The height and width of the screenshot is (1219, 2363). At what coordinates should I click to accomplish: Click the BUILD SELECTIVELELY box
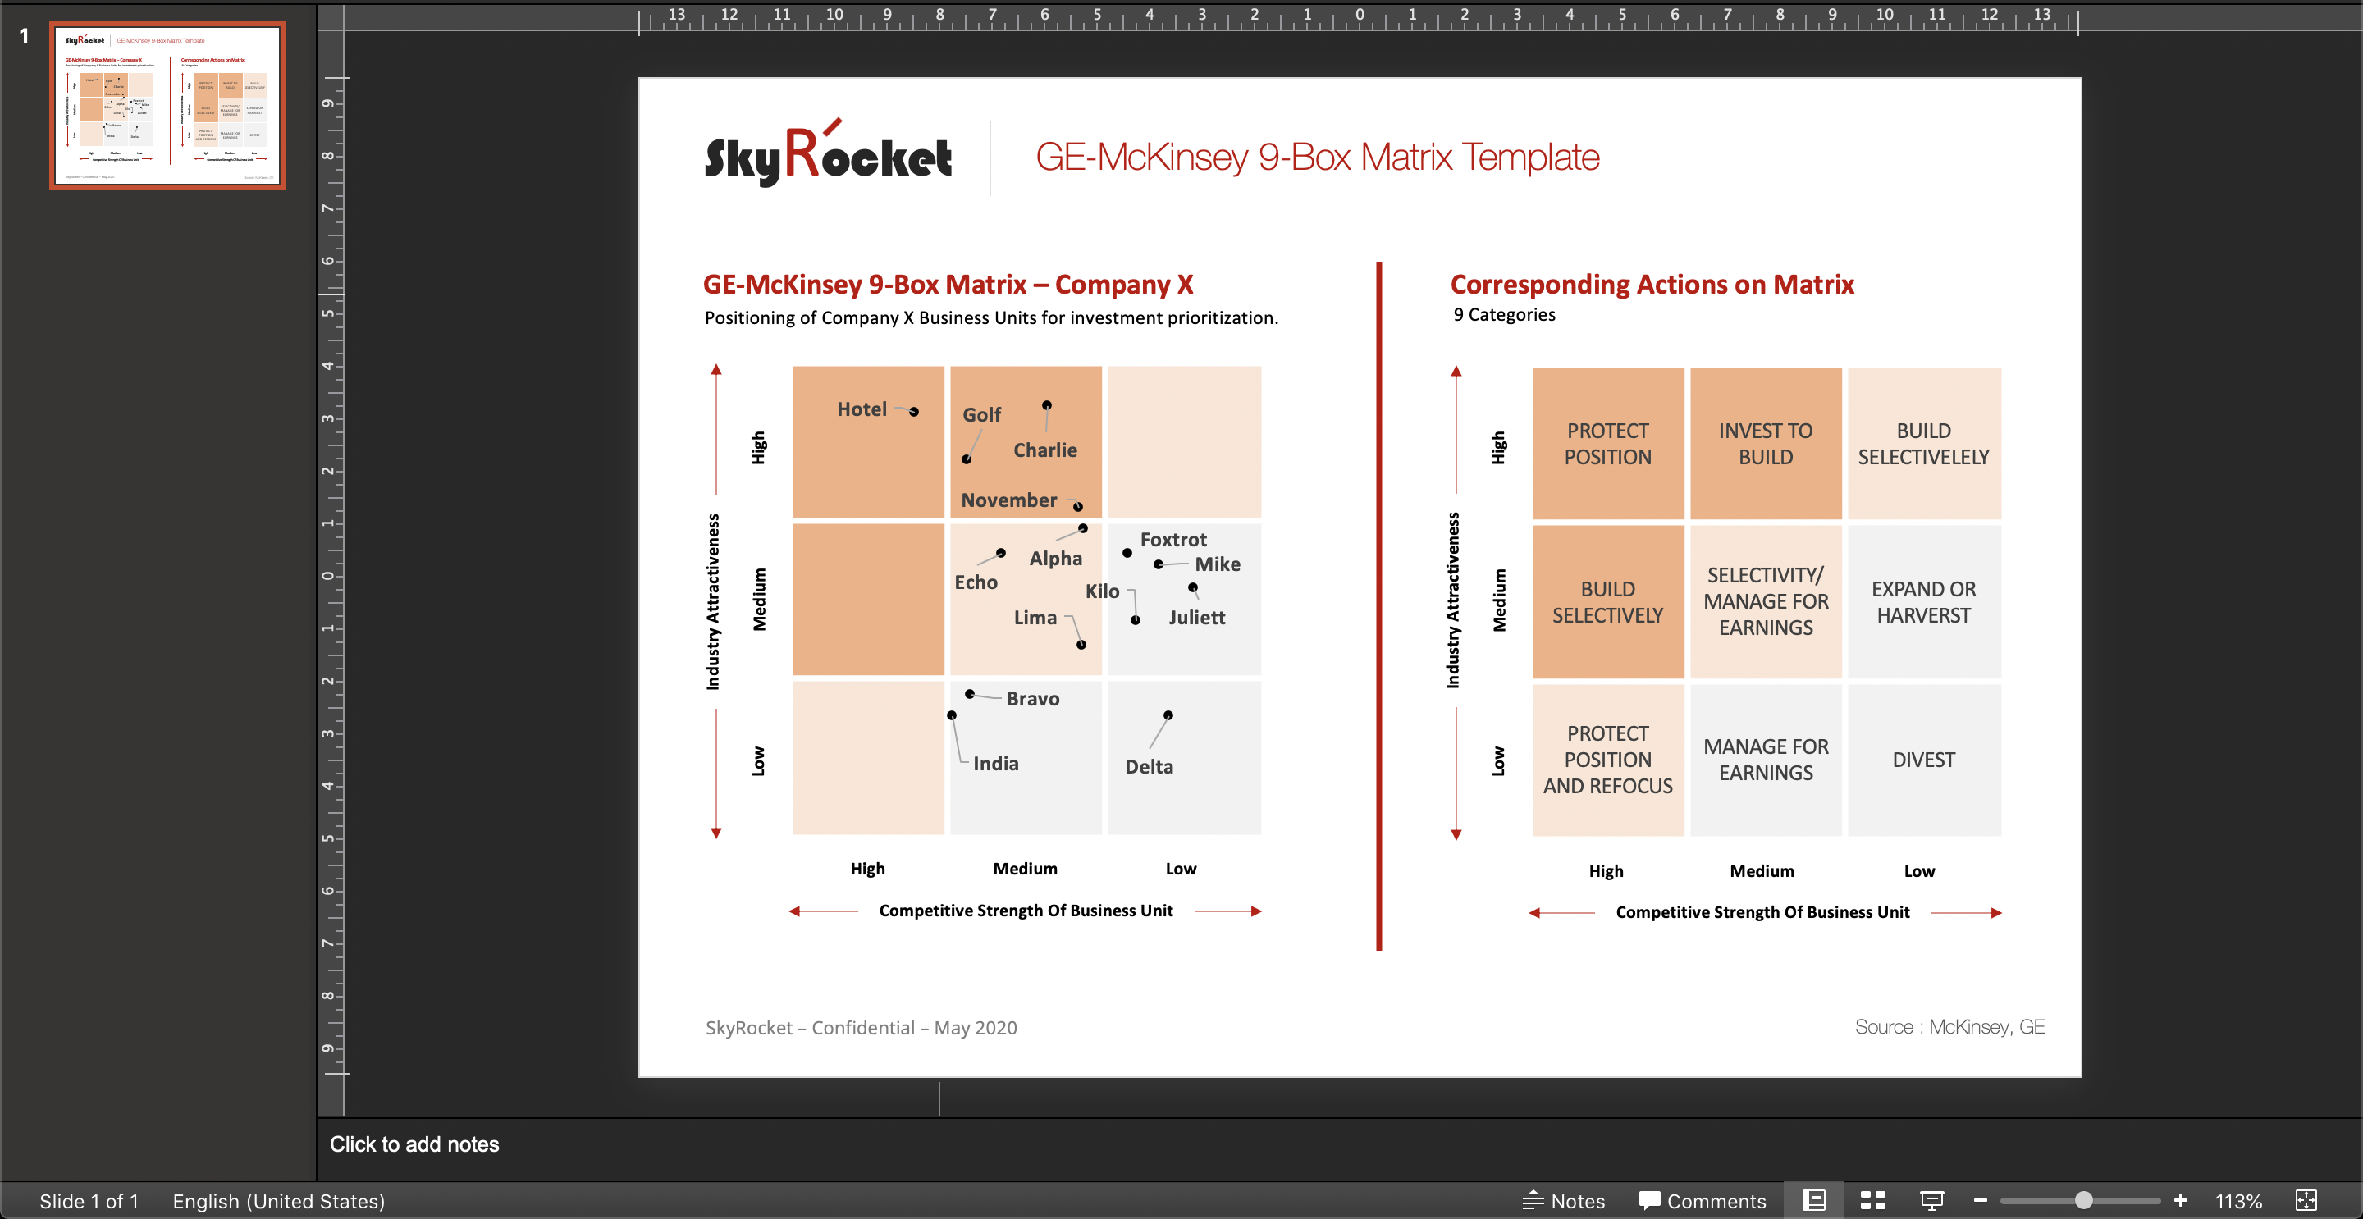tap(1923, 444)
